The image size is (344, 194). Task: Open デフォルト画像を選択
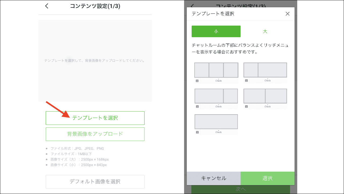[95, 181]
